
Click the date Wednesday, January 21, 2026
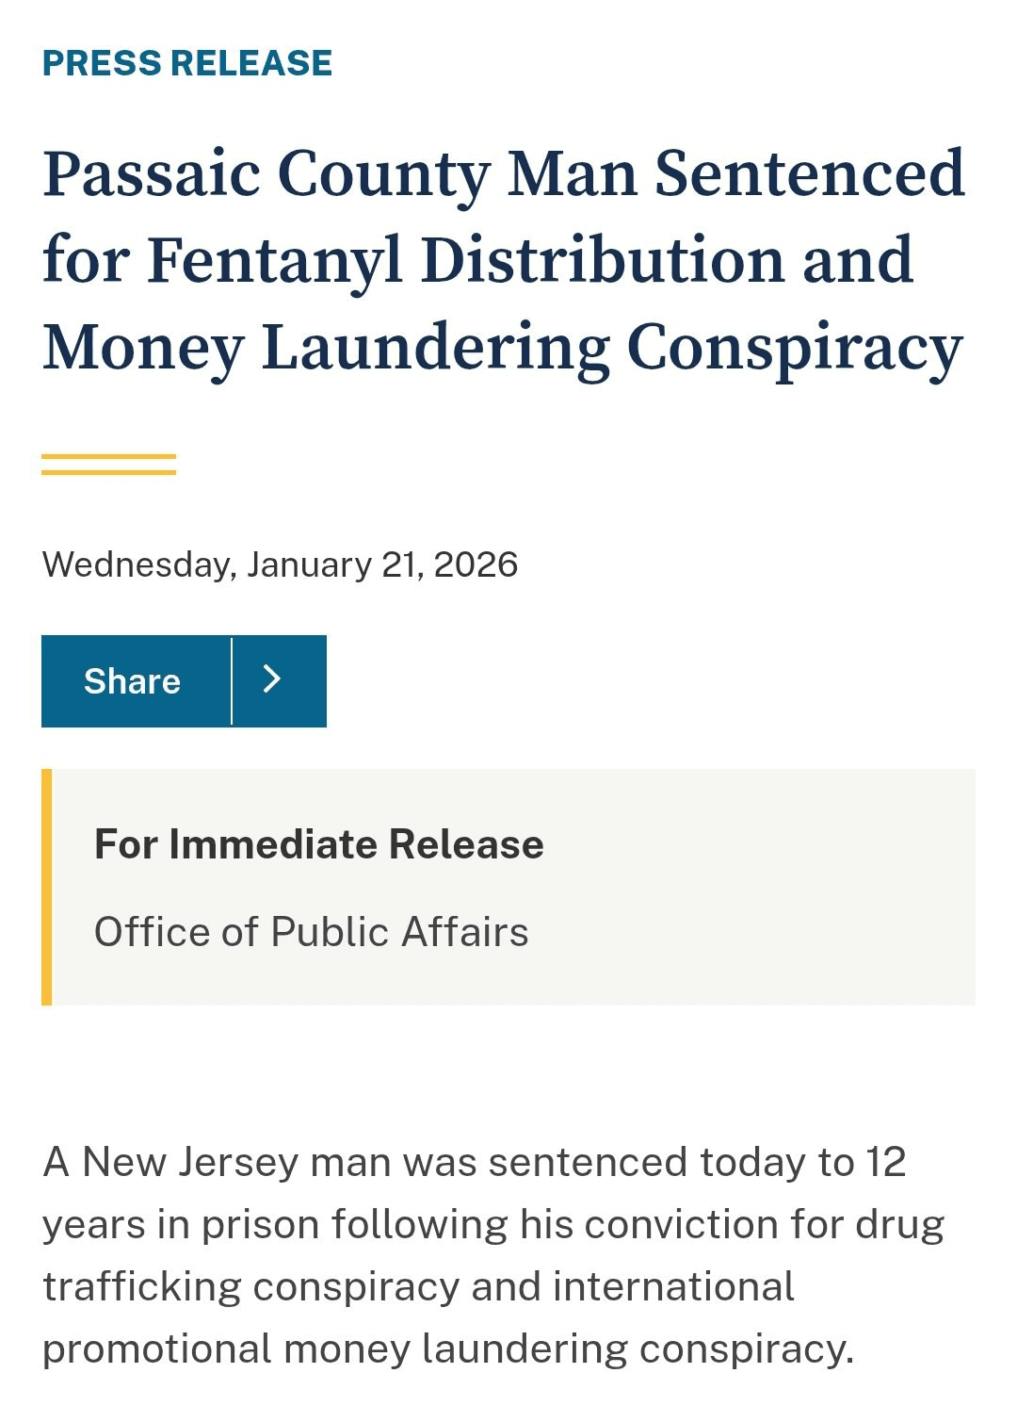(280, 564)
